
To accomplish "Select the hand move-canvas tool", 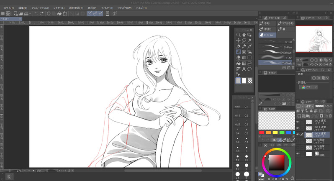I will [x=244, y=35].
